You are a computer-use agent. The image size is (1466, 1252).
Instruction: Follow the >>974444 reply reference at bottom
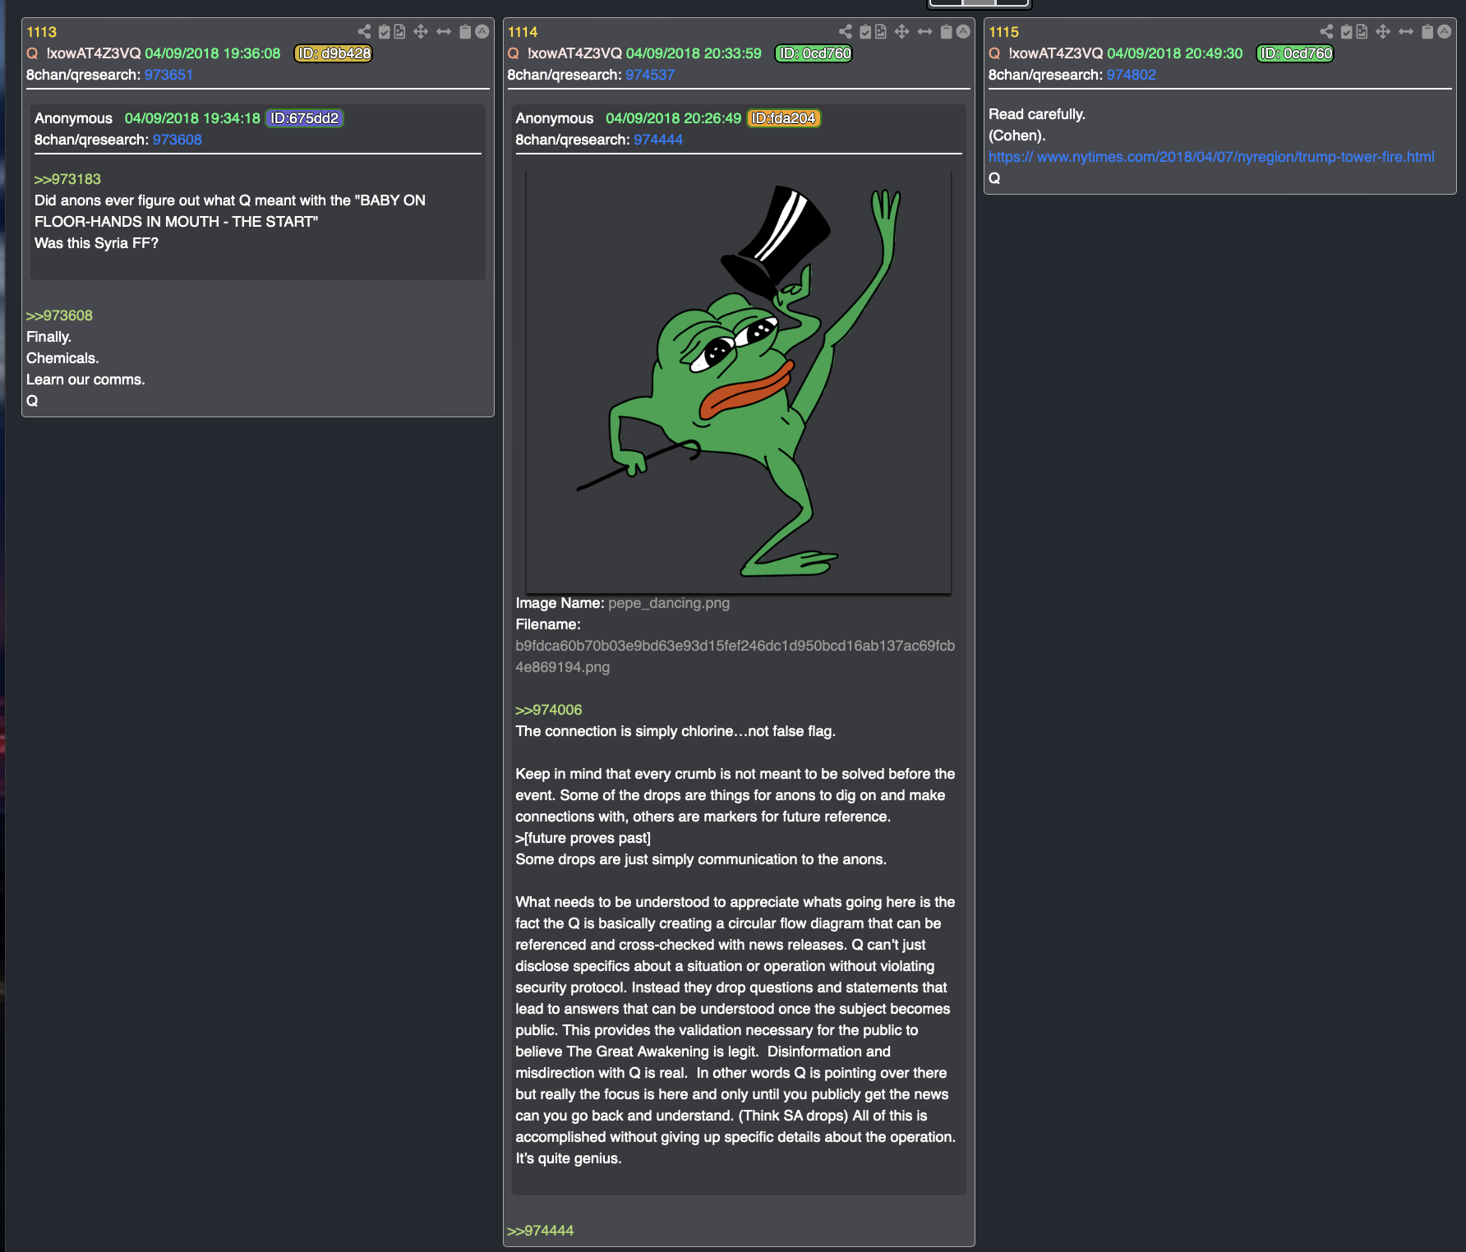pyautogui.click(x=540, y=1231)
